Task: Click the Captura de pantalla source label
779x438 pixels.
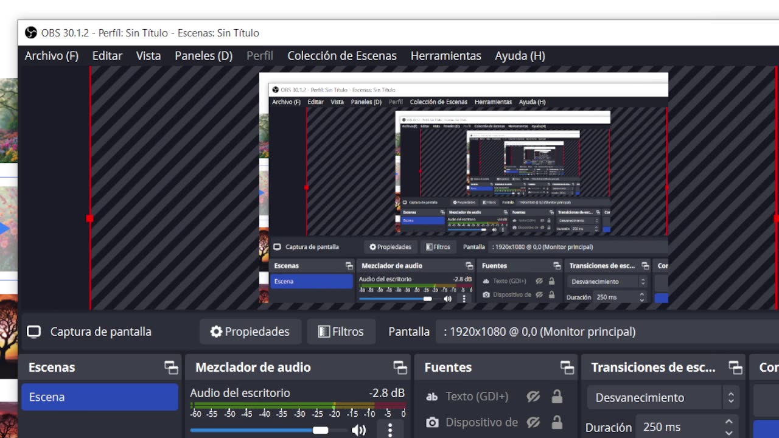Action: click(101, 332)
